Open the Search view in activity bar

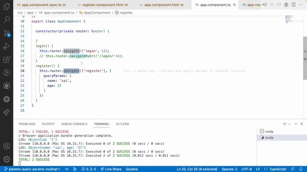click(6, 20)
